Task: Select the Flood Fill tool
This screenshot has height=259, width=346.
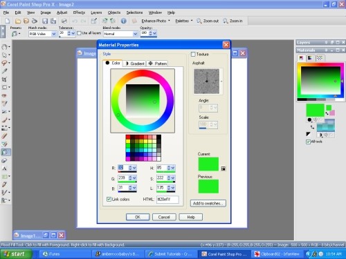Action: [x=6, y=152]
